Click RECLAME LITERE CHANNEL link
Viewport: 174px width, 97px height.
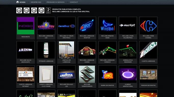pos(148,37)
